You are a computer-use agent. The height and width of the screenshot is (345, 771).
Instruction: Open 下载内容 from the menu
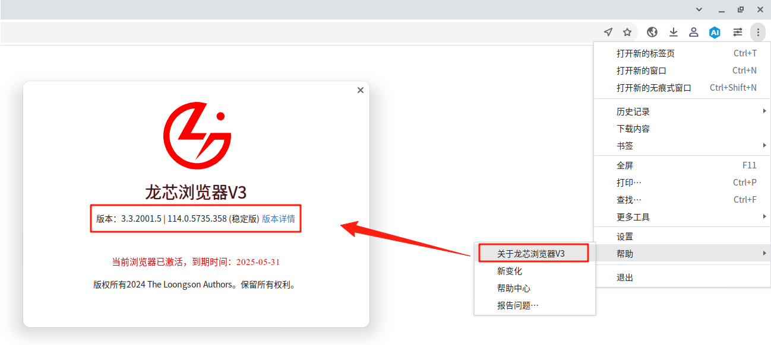click(682, 129)
